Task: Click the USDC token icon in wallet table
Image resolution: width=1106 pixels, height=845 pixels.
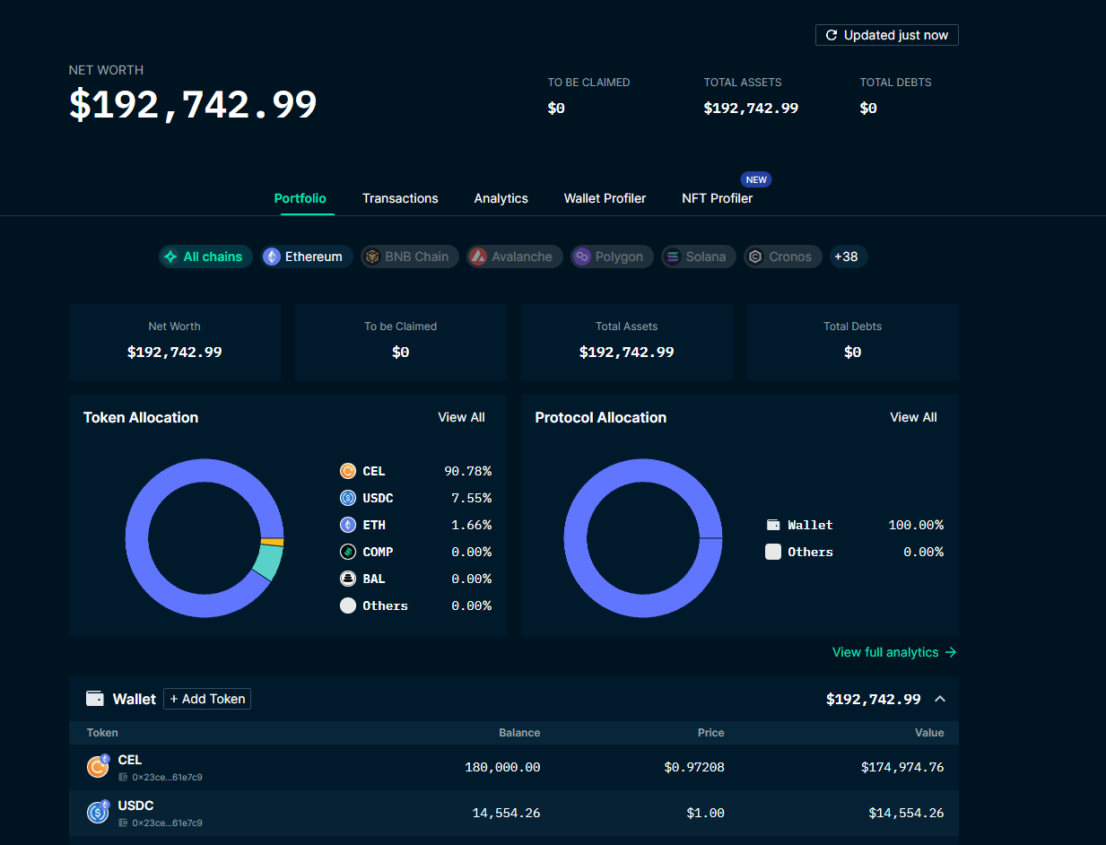Action: click(98, 813)
